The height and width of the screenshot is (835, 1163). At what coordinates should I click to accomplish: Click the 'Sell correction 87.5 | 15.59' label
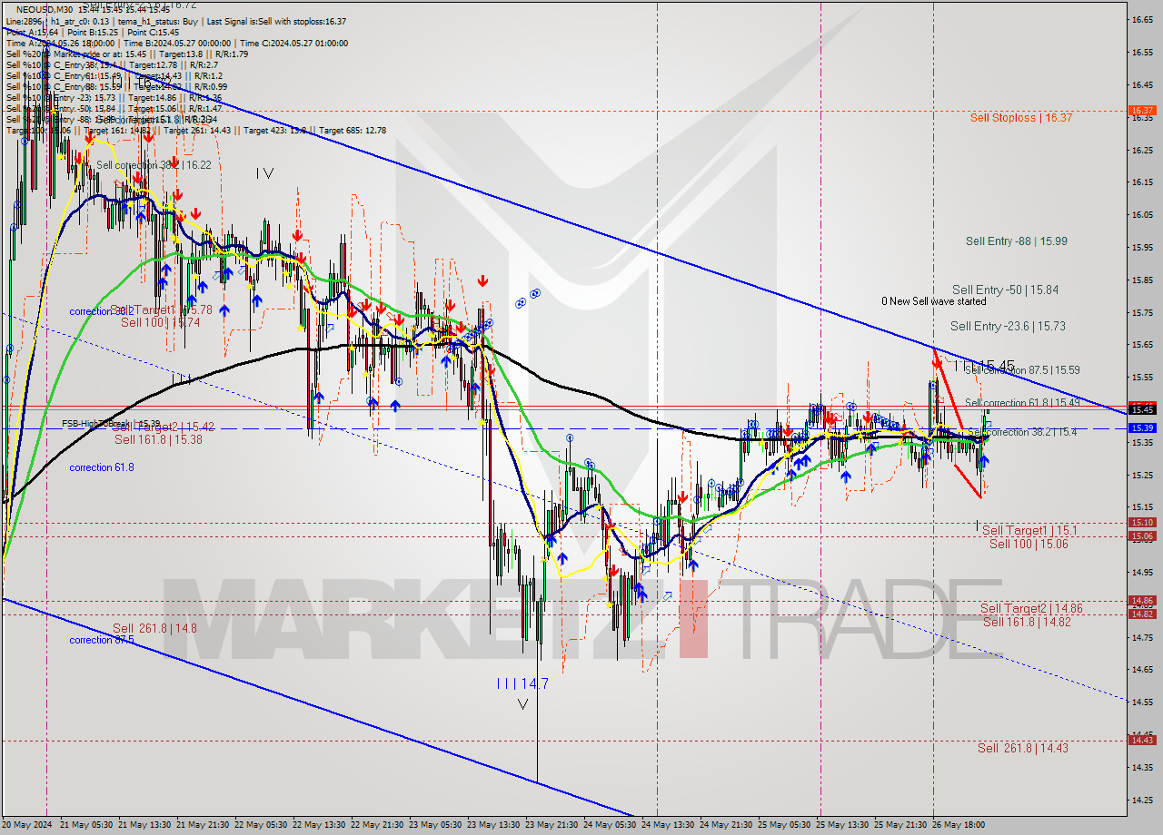click(x=1022, y=370)
